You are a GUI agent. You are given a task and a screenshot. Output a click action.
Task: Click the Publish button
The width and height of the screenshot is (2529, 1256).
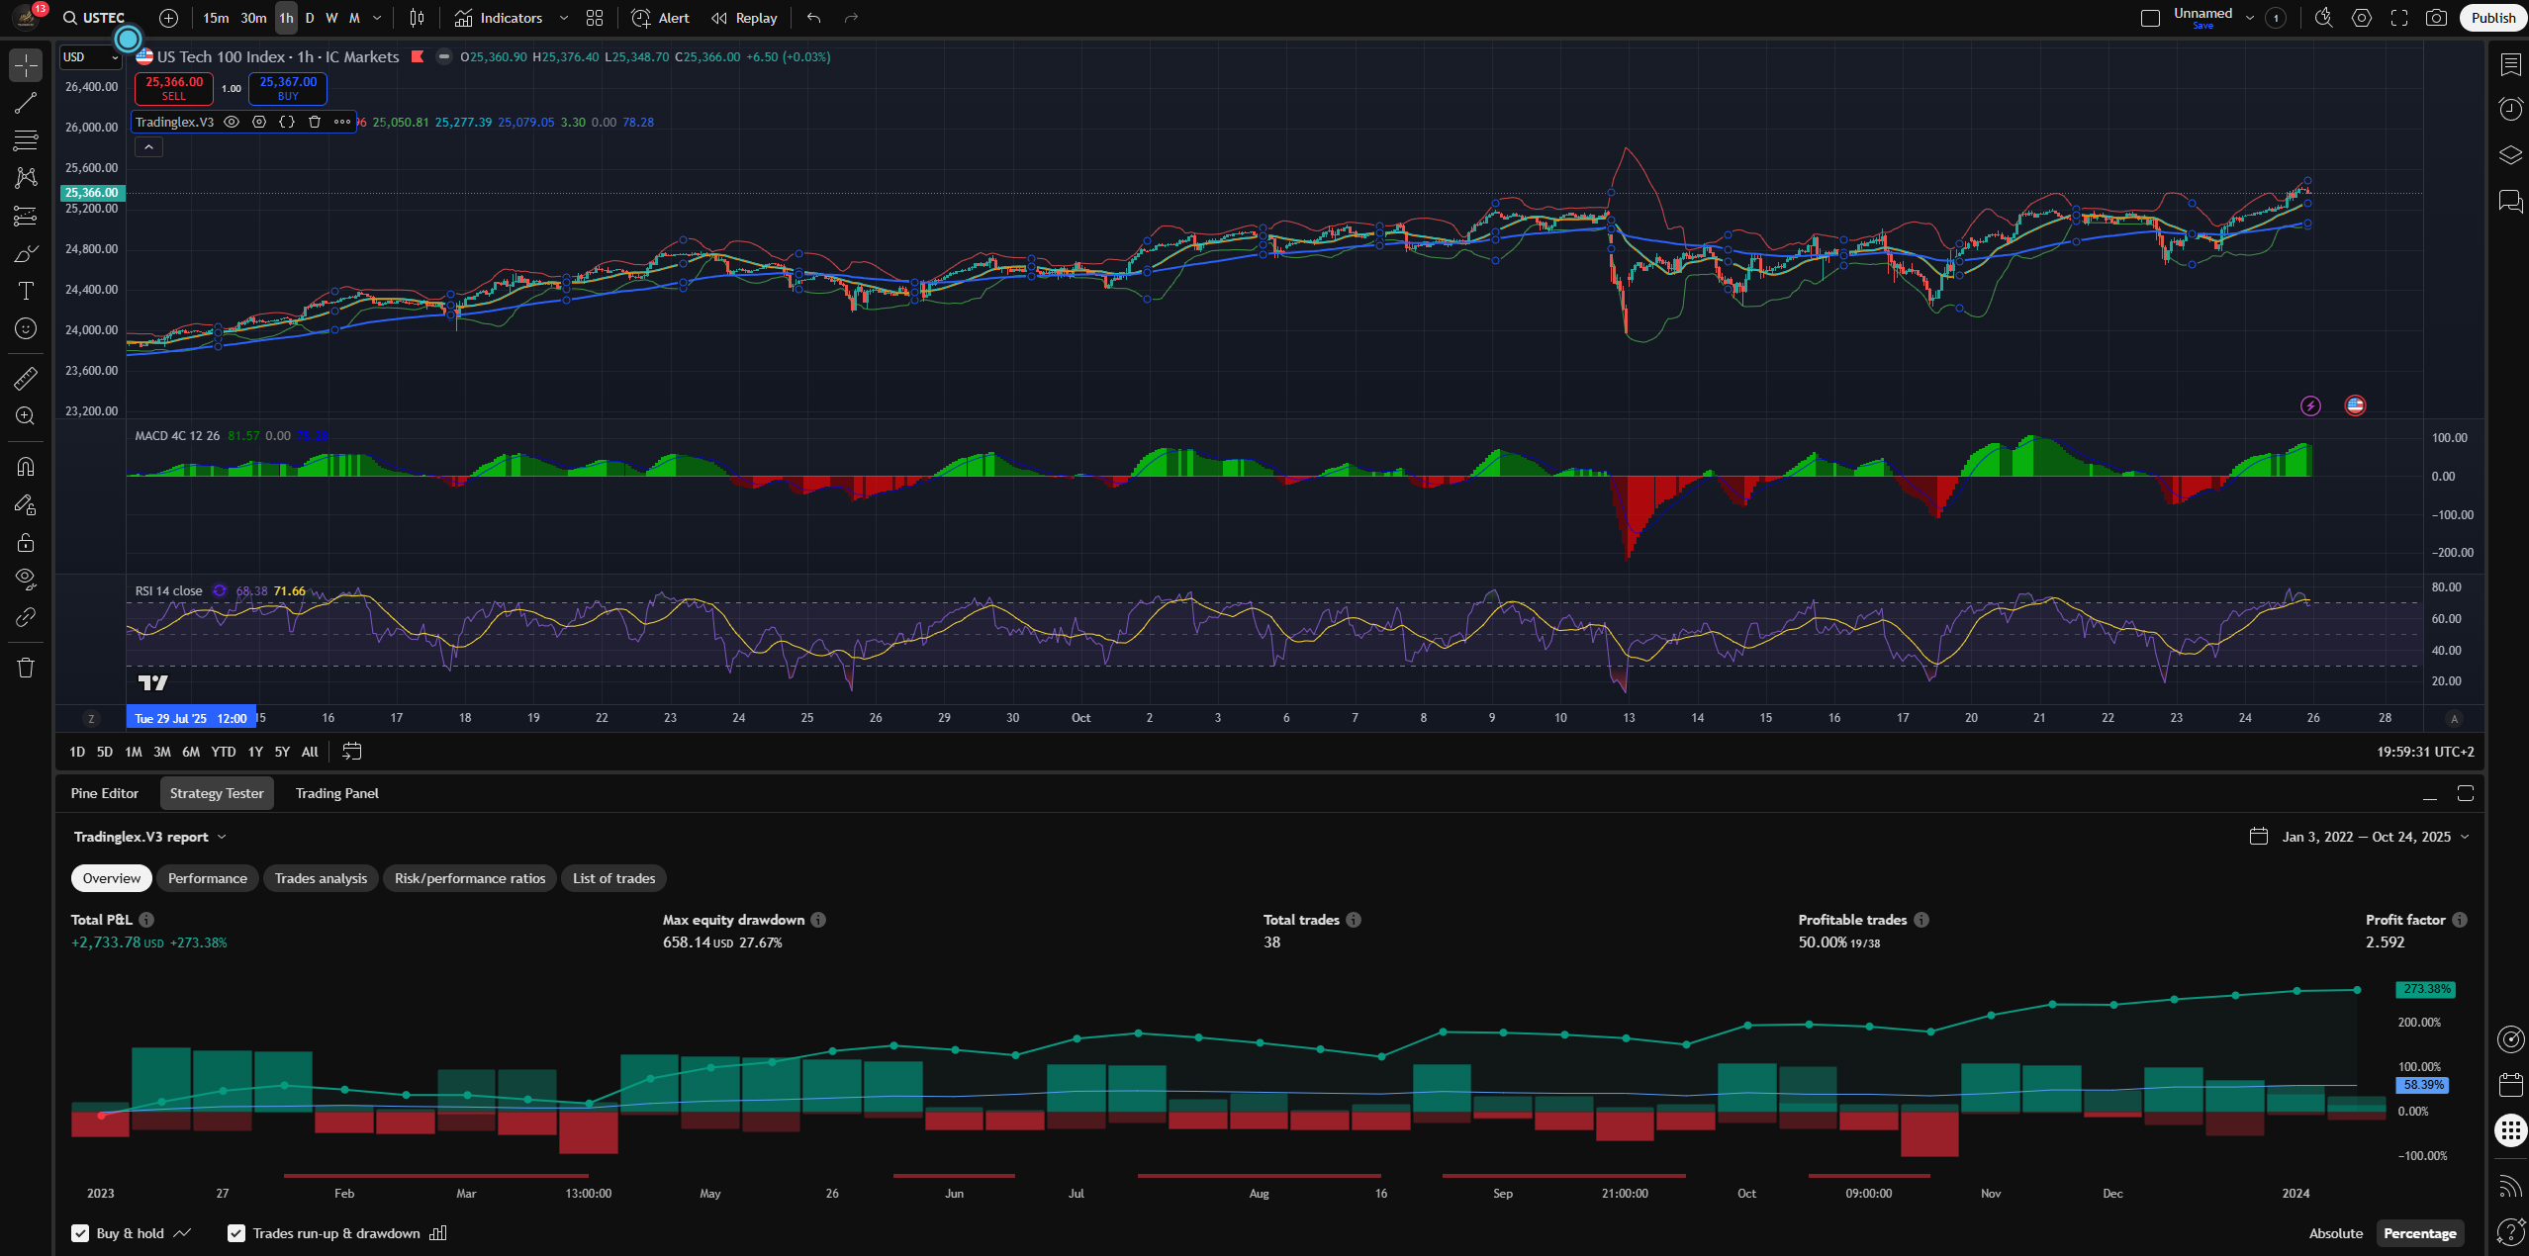(x=2492, y=18)
